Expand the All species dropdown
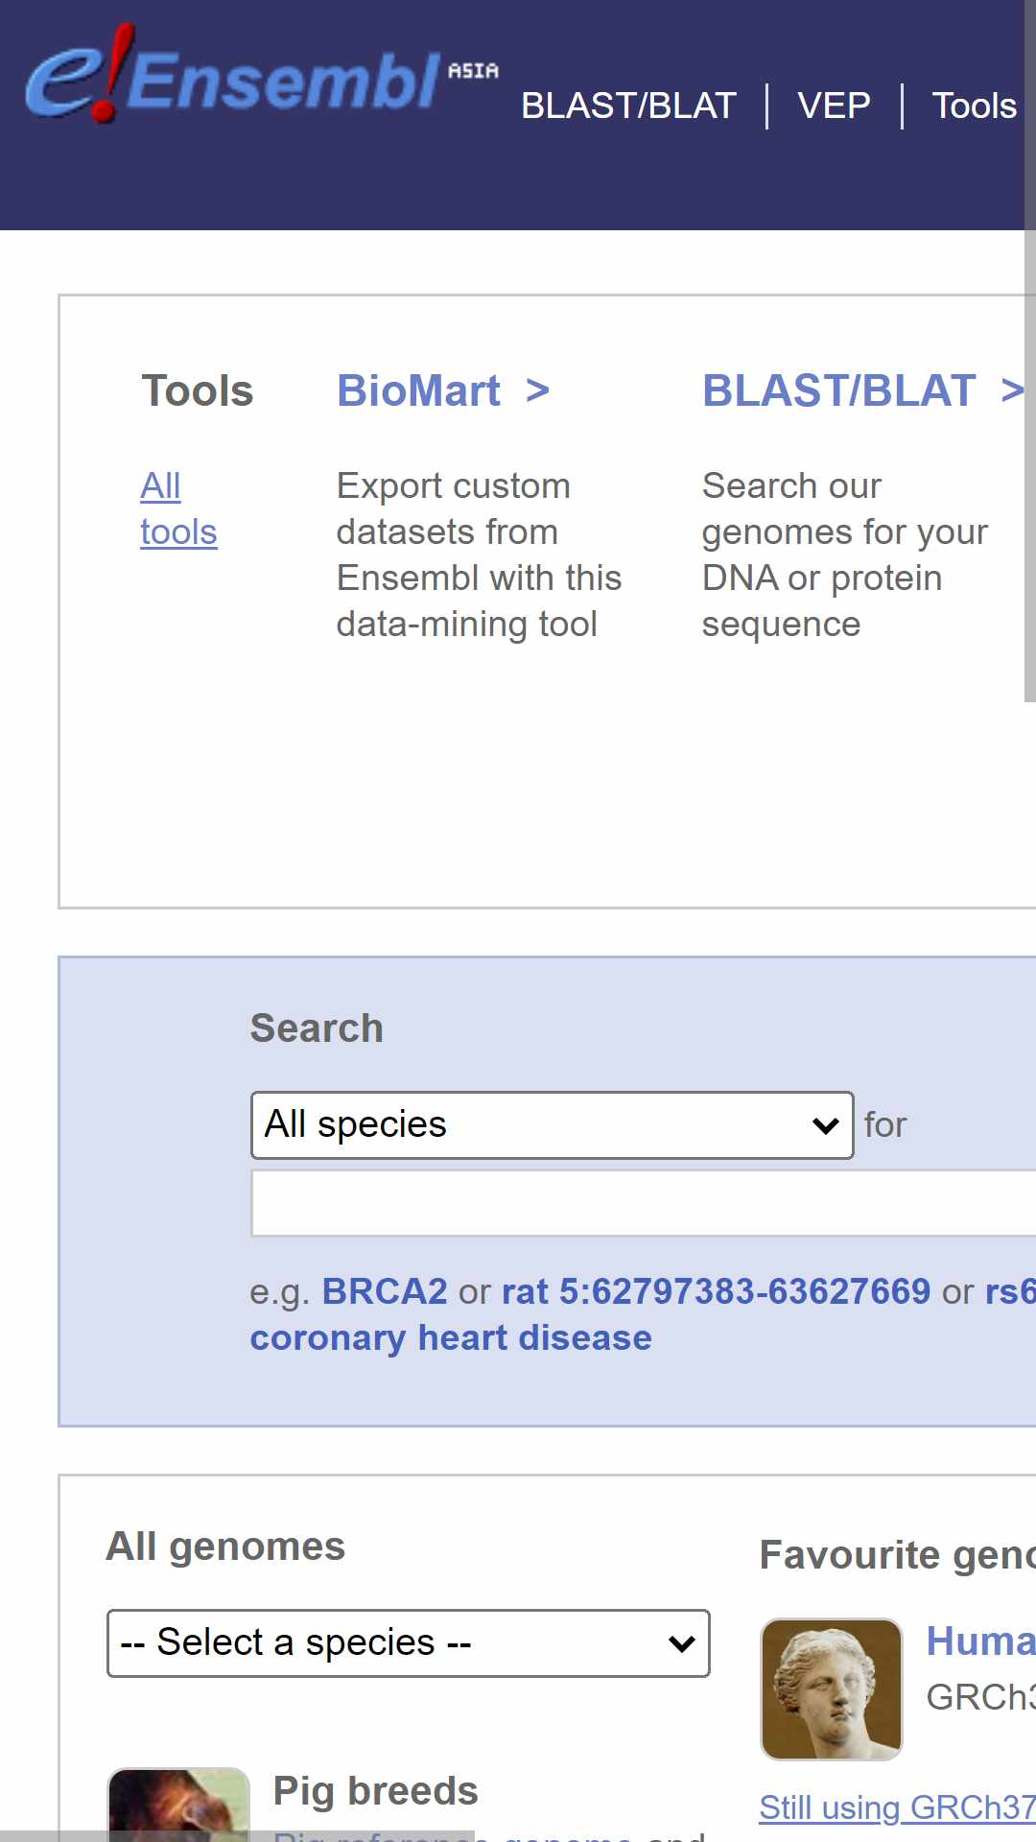The height and width of the screenshot is (1842, 1036). 552,1124
